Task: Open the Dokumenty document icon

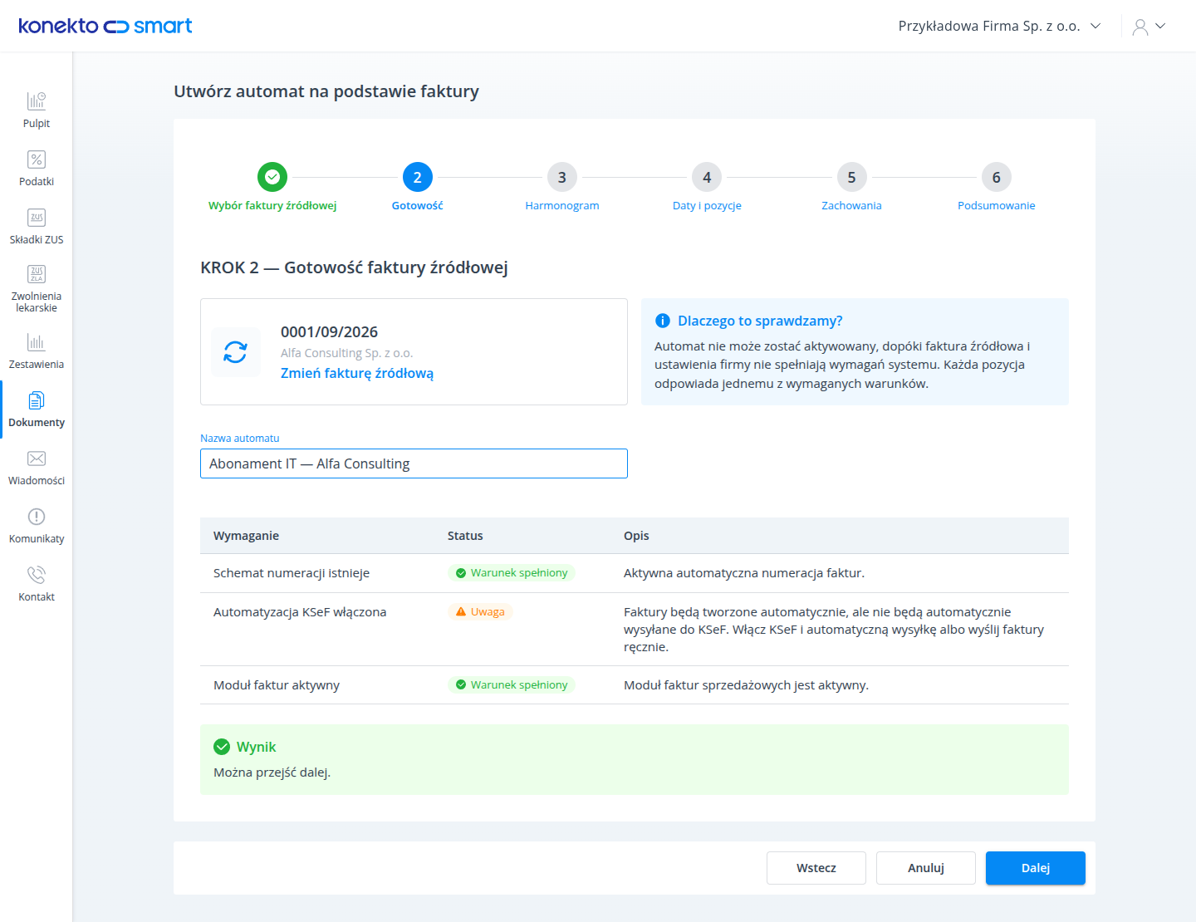Action: point(37,400)
